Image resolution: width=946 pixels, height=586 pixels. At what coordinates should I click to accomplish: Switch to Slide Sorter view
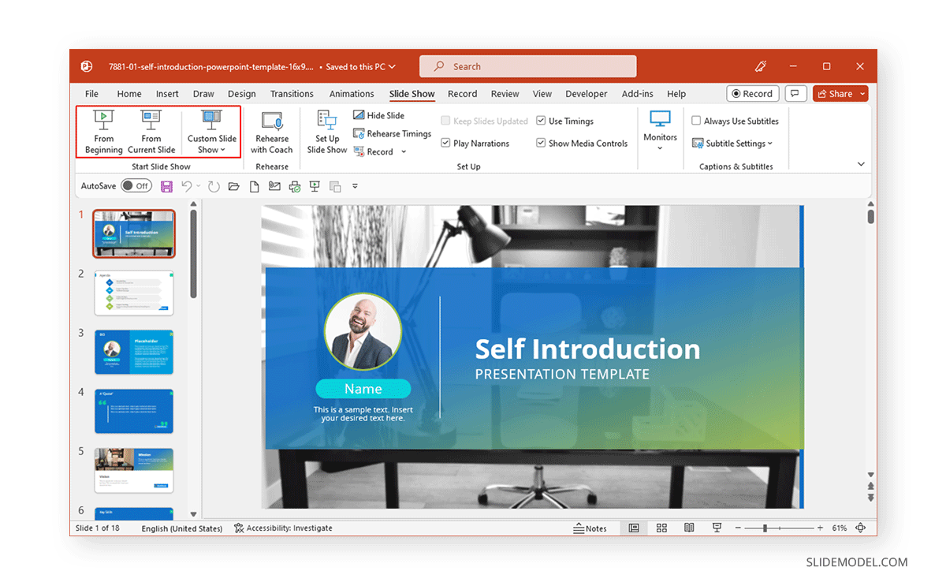661,528
